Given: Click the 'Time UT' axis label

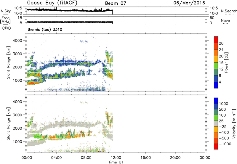Looking at the screenshot, I should 116,162.
